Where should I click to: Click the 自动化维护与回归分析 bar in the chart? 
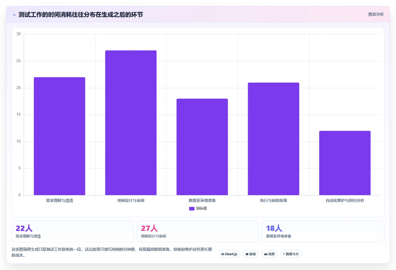click(345, 163)
